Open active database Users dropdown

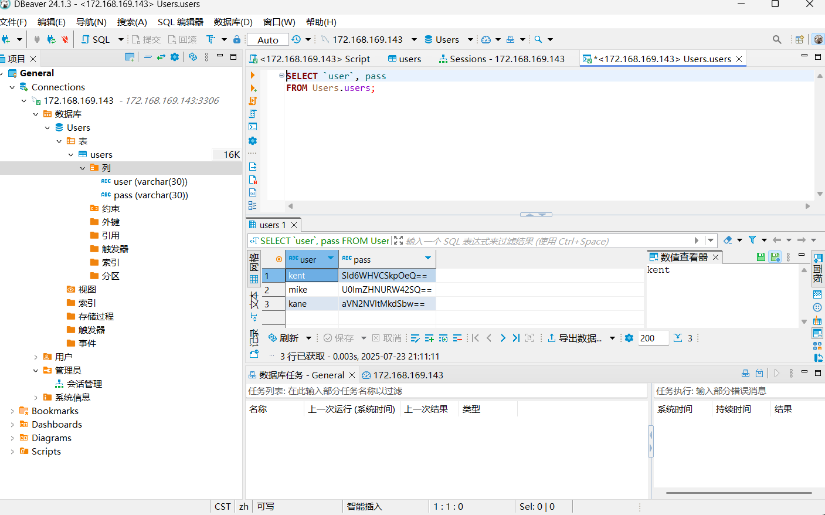pyautogui.click(x=470, y=39)
